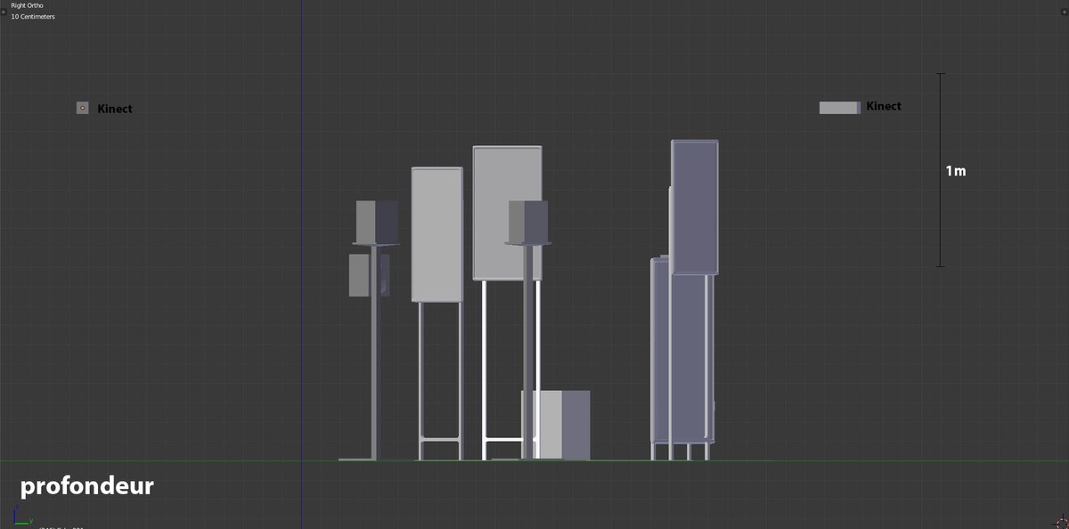This screenshot has height=529, width=1069.
Task: Click the left Kinect text label
Action: click(x=115, y=109)
